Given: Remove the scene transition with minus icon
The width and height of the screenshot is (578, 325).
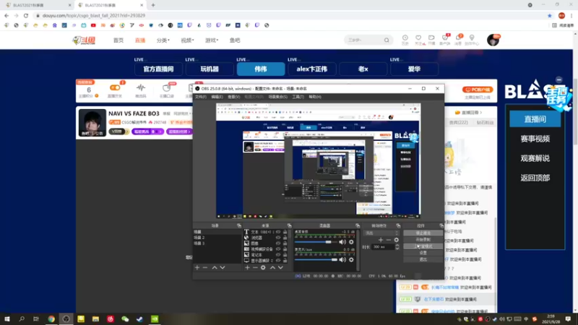Looking at the screenshot, I should (x=389, y=240).
